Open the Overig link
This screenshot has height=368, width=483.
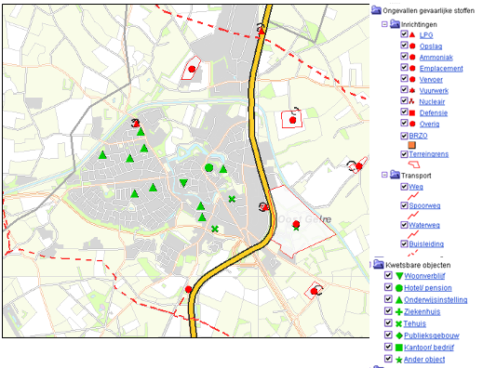coord(429,125)
